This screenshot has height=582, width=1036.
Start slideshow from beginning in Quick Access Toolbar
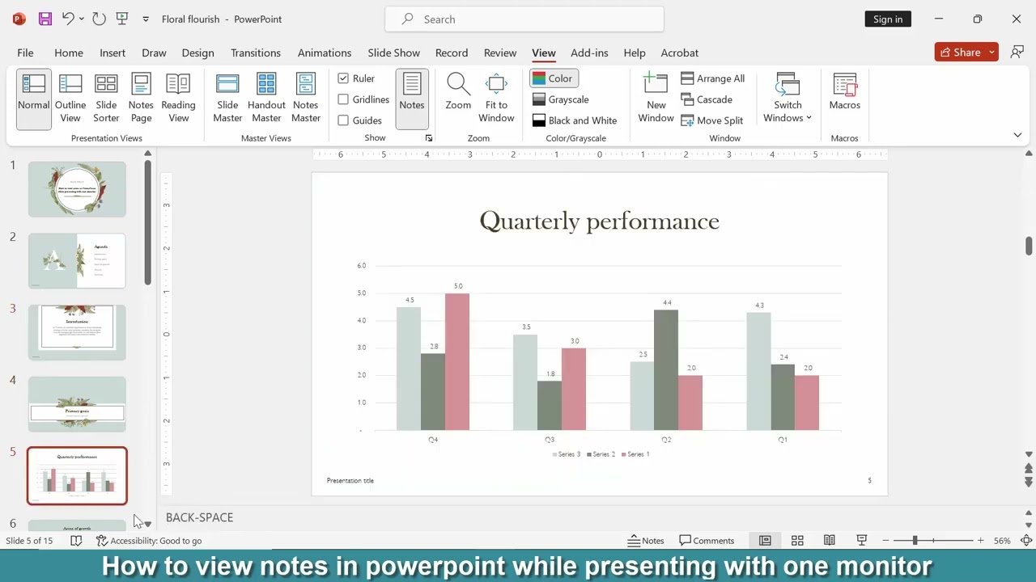point(121,19)
